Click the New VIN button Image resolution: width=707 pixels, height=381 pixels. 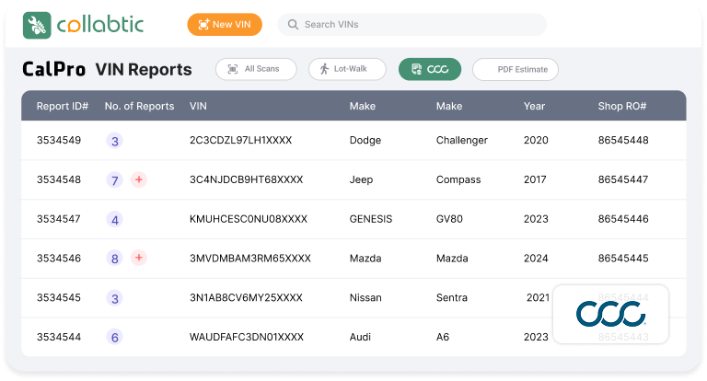pos(225,25)
